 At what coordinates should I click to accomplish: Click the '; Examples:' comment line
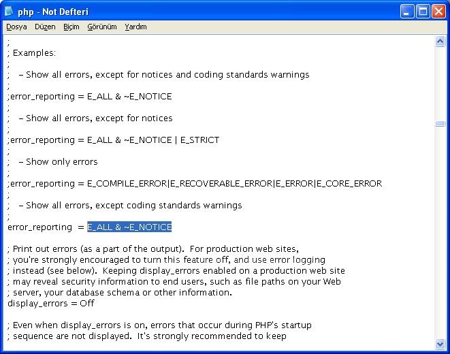[x=34, y=52]
